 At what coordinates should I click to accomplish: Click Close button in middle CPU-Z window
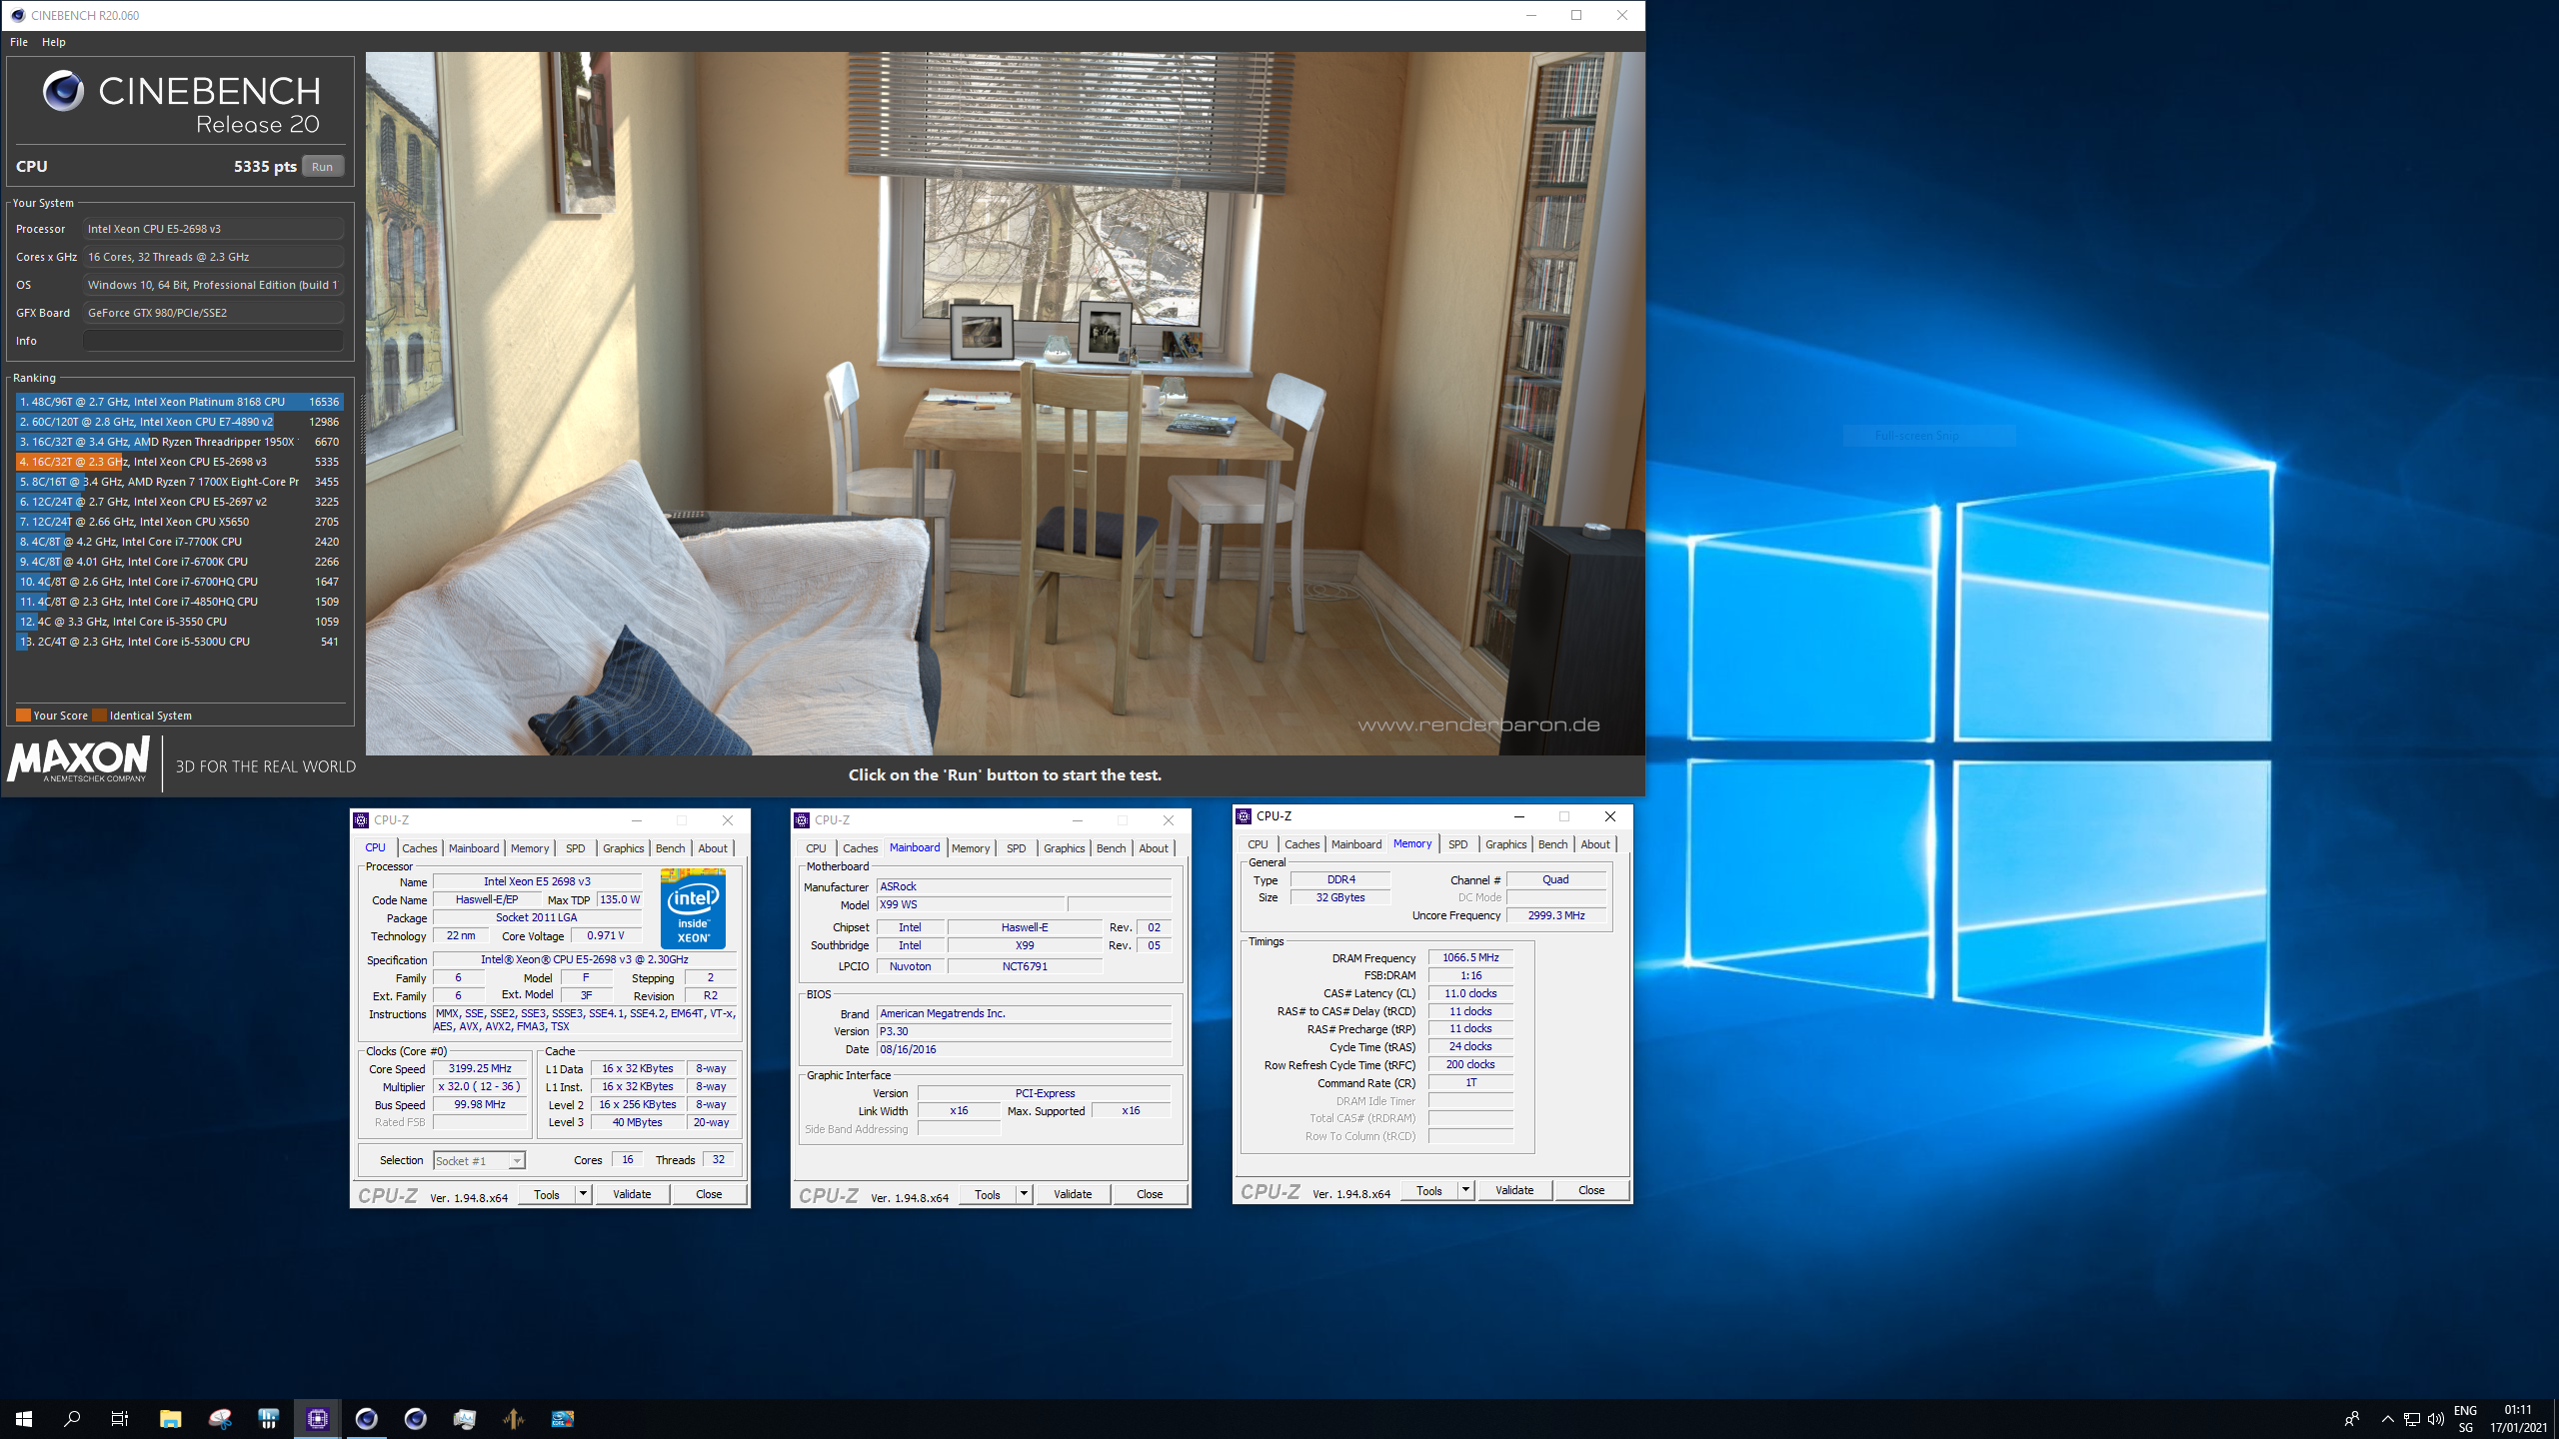pyautogui.click(x=1150, y=1194)
